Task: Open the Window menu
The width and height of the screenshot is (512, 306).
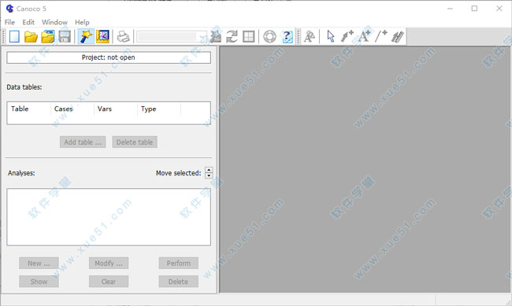Action: point(54,22)
